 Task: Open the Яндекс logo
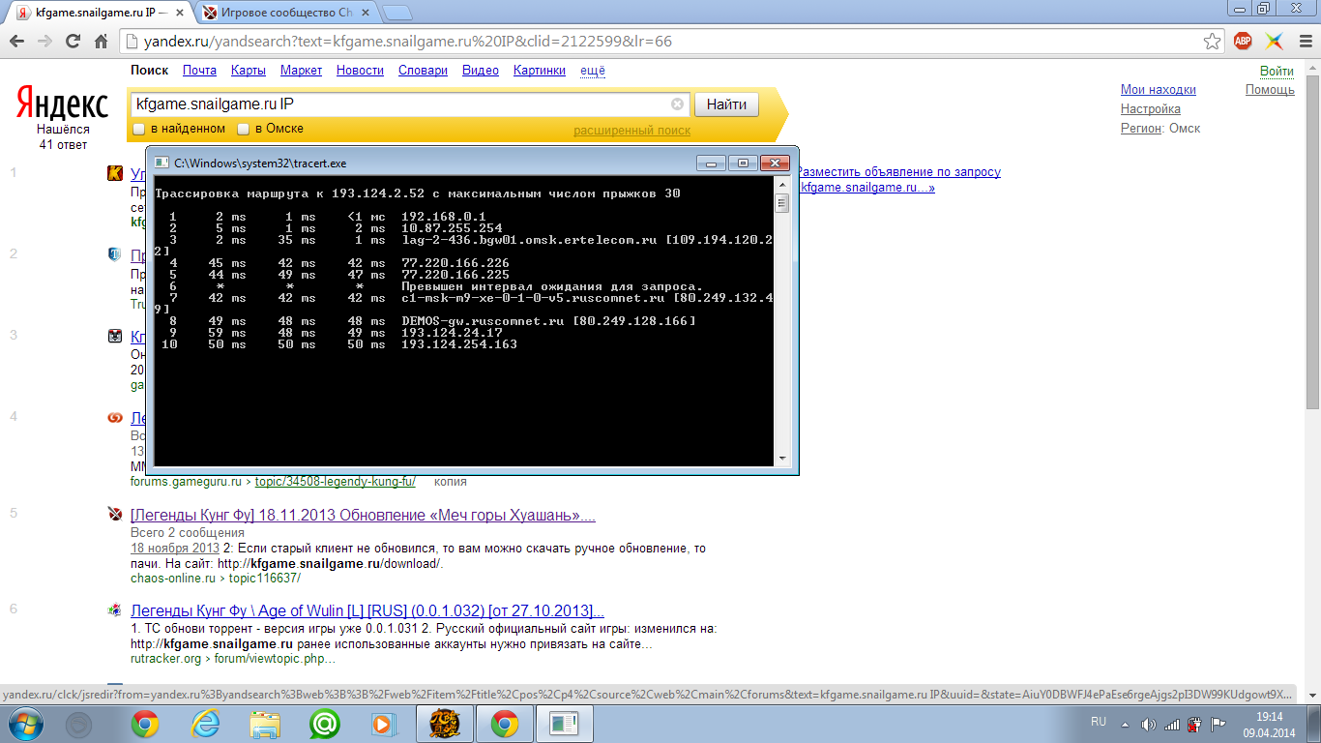[62, 104]
